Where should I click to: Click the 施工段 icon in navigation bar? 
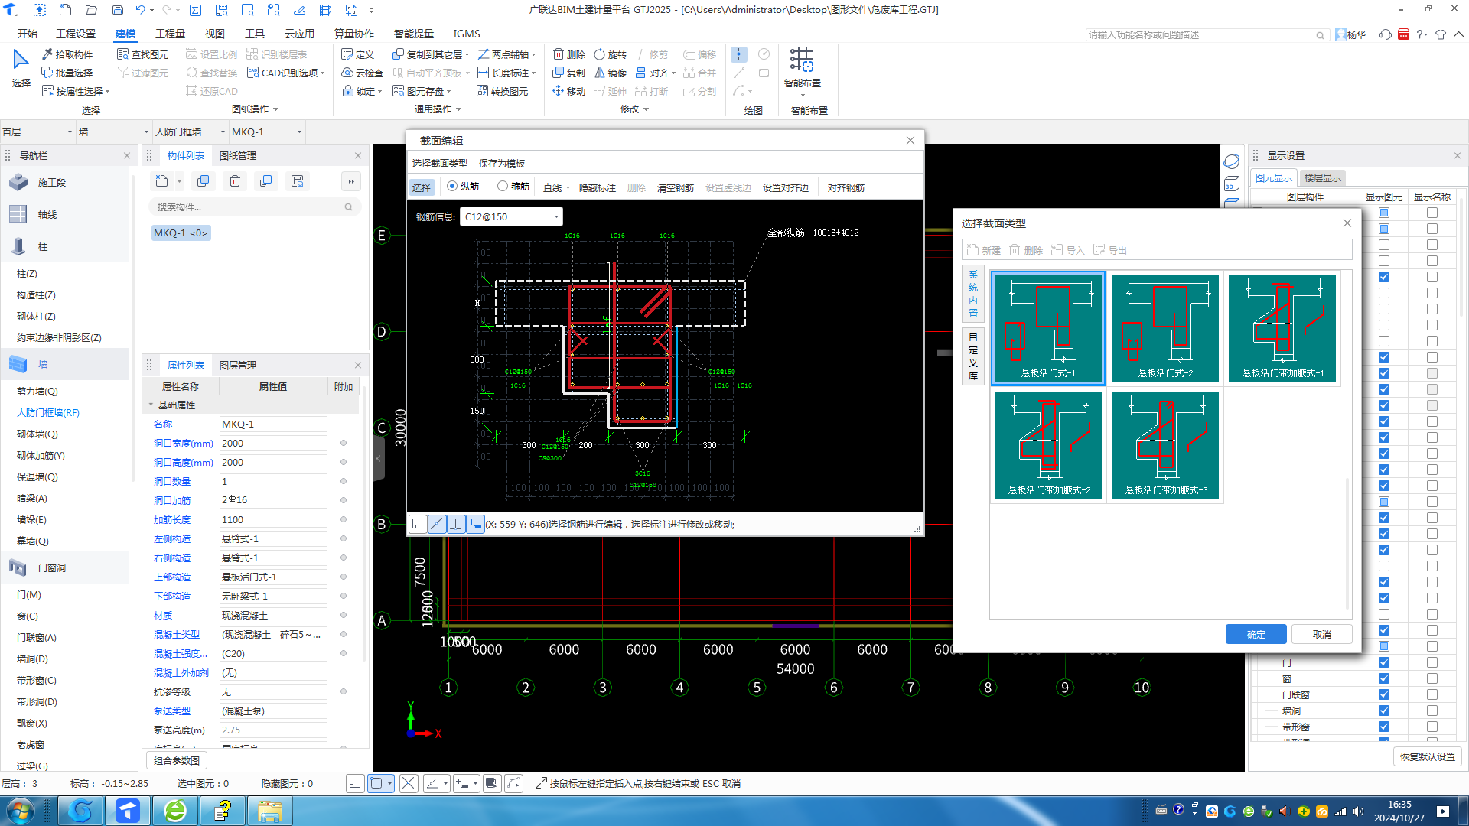tap(18, 183)
